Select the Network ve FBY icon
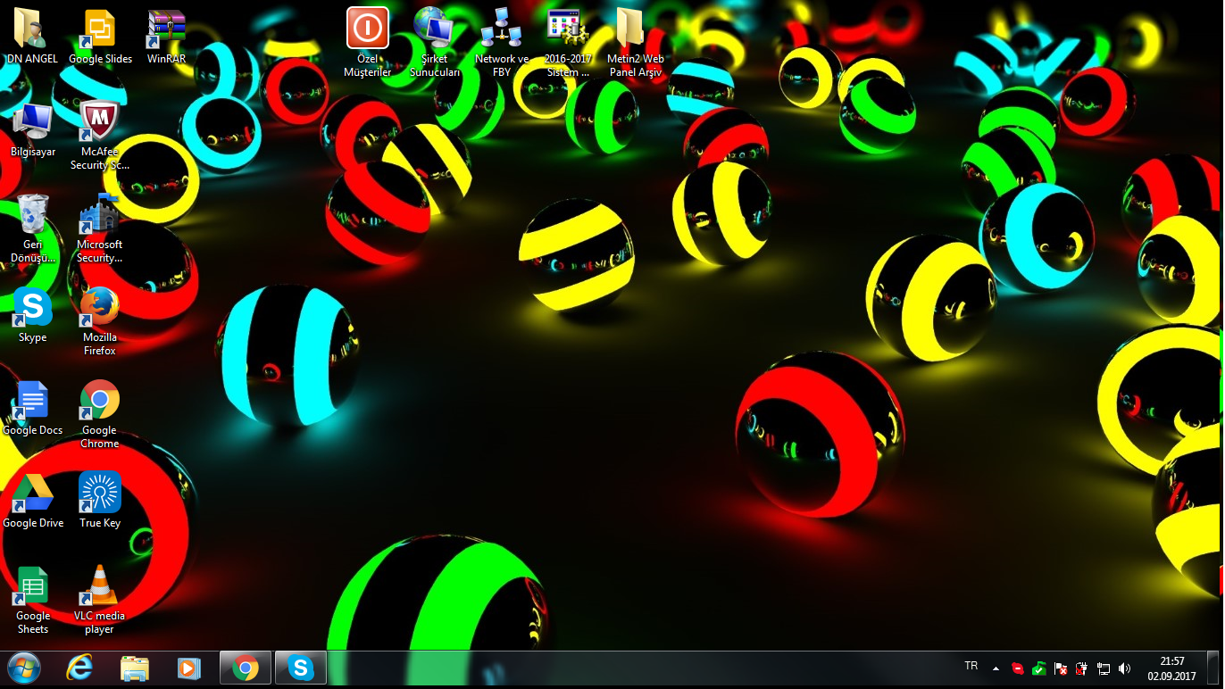1225x689 pixels. tap(502, 43)
